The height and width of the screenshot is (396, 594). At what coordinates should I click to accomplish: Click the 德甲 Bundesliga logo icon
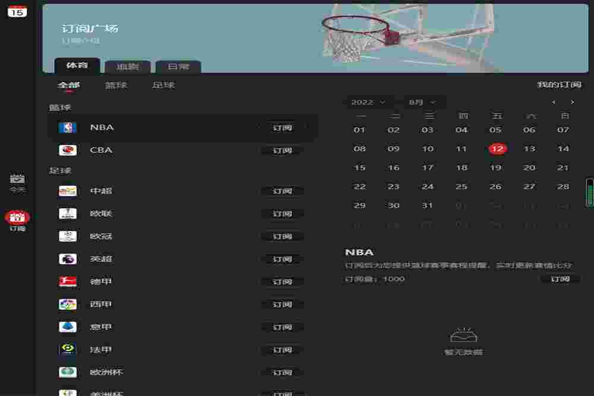67,282
